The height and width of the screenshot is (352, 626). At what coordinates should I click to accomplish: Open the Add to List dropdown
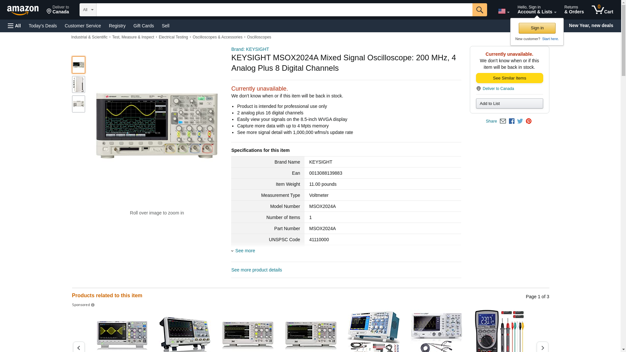click(x=509, y=104)
